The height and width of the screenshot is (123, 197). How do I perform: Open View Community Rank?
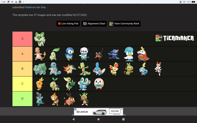coord(124,24)
